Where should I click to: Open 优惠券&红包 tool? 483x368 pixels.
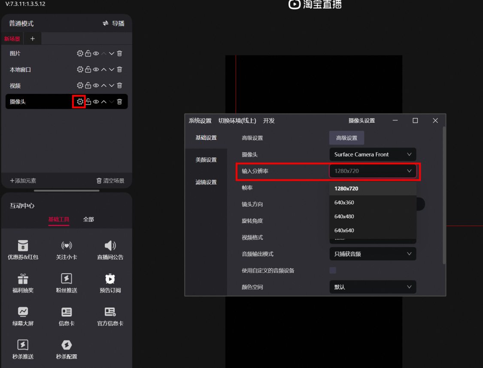pos(23,250)
